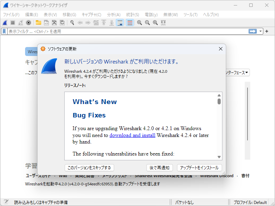Zoom out with the magnifier-minus icon

tap(147, 23)
